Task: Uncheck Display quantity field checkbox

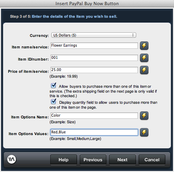Action: click(53, 101)
